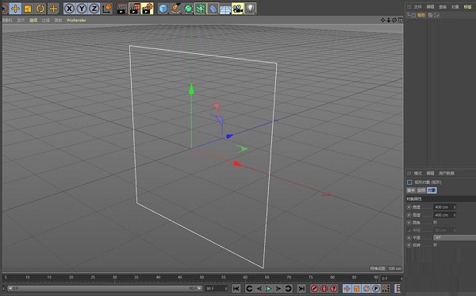
Task: Toggle the height parameter keyframe circle
Action: [x=409, y=215]
